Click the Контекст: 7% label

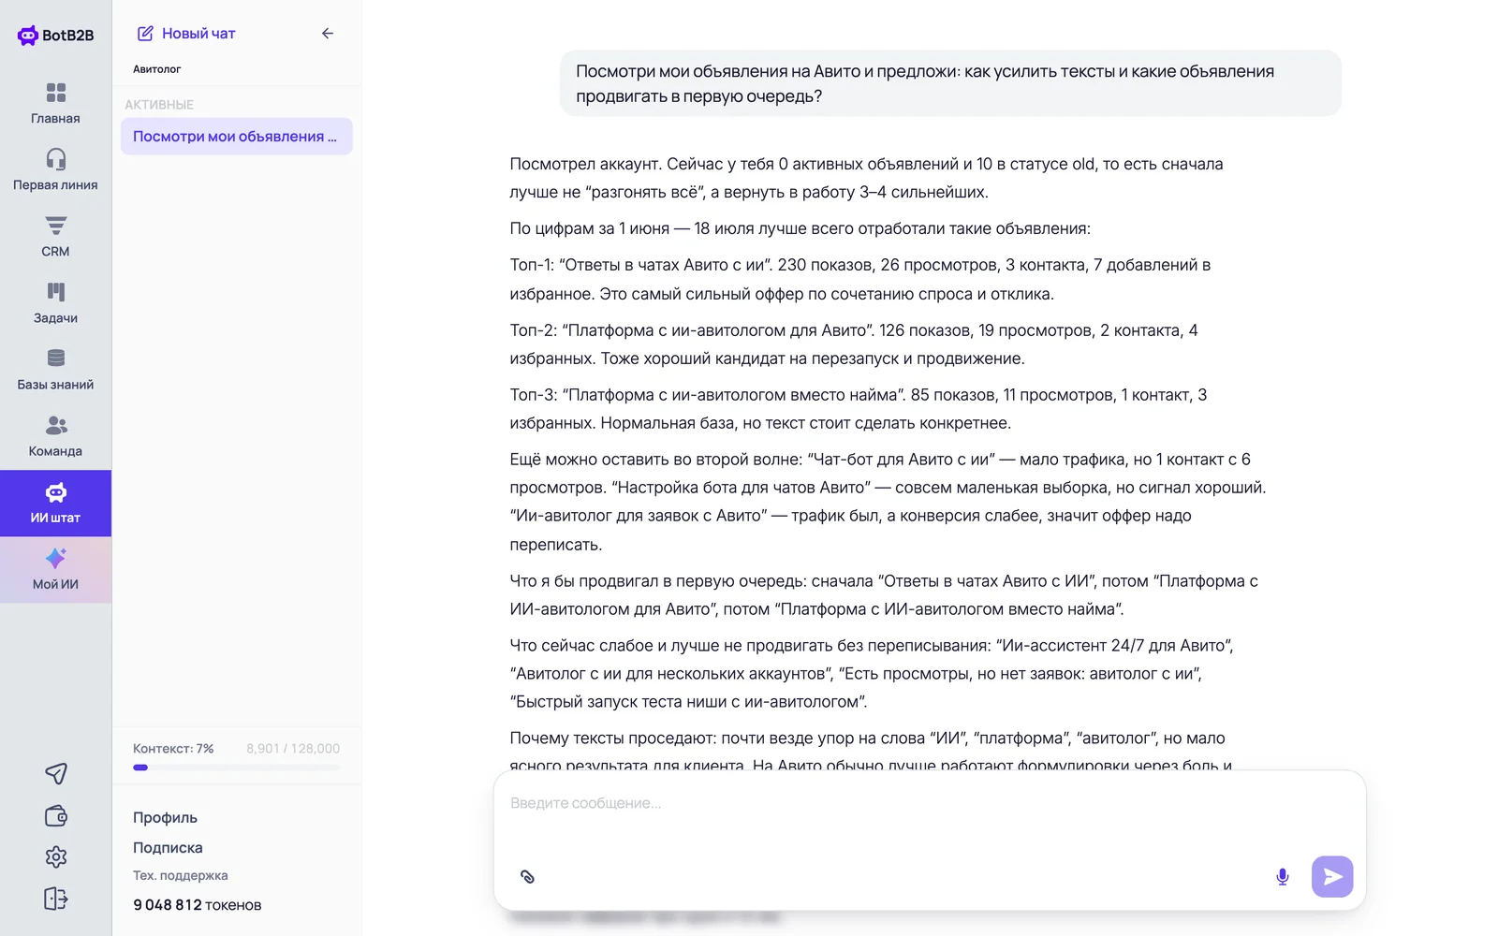[x=173, y=749]
